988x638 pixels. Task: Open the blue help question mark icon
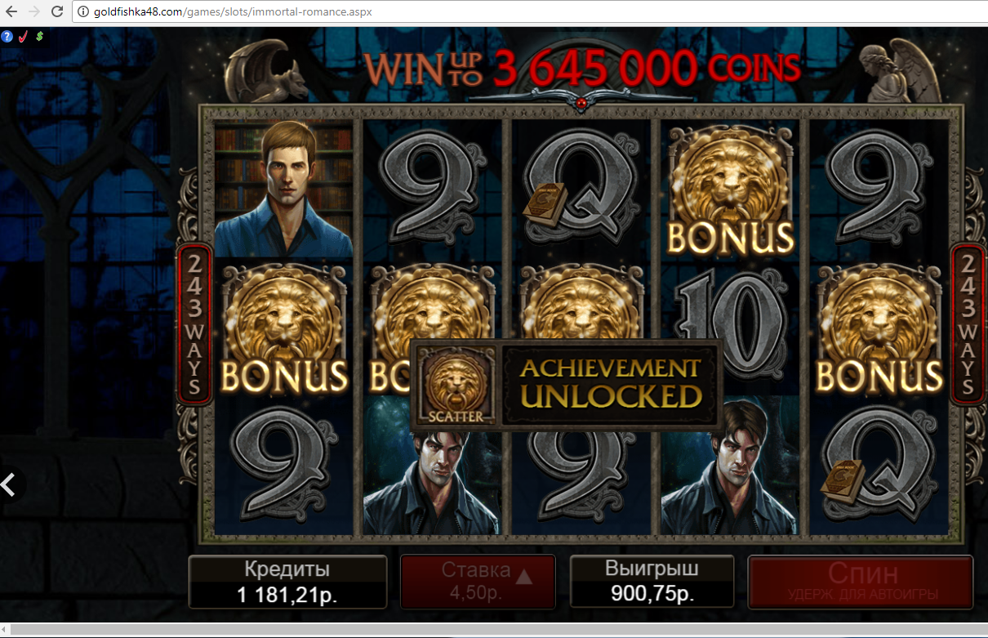pyautogui.click(x=7, y=37)
